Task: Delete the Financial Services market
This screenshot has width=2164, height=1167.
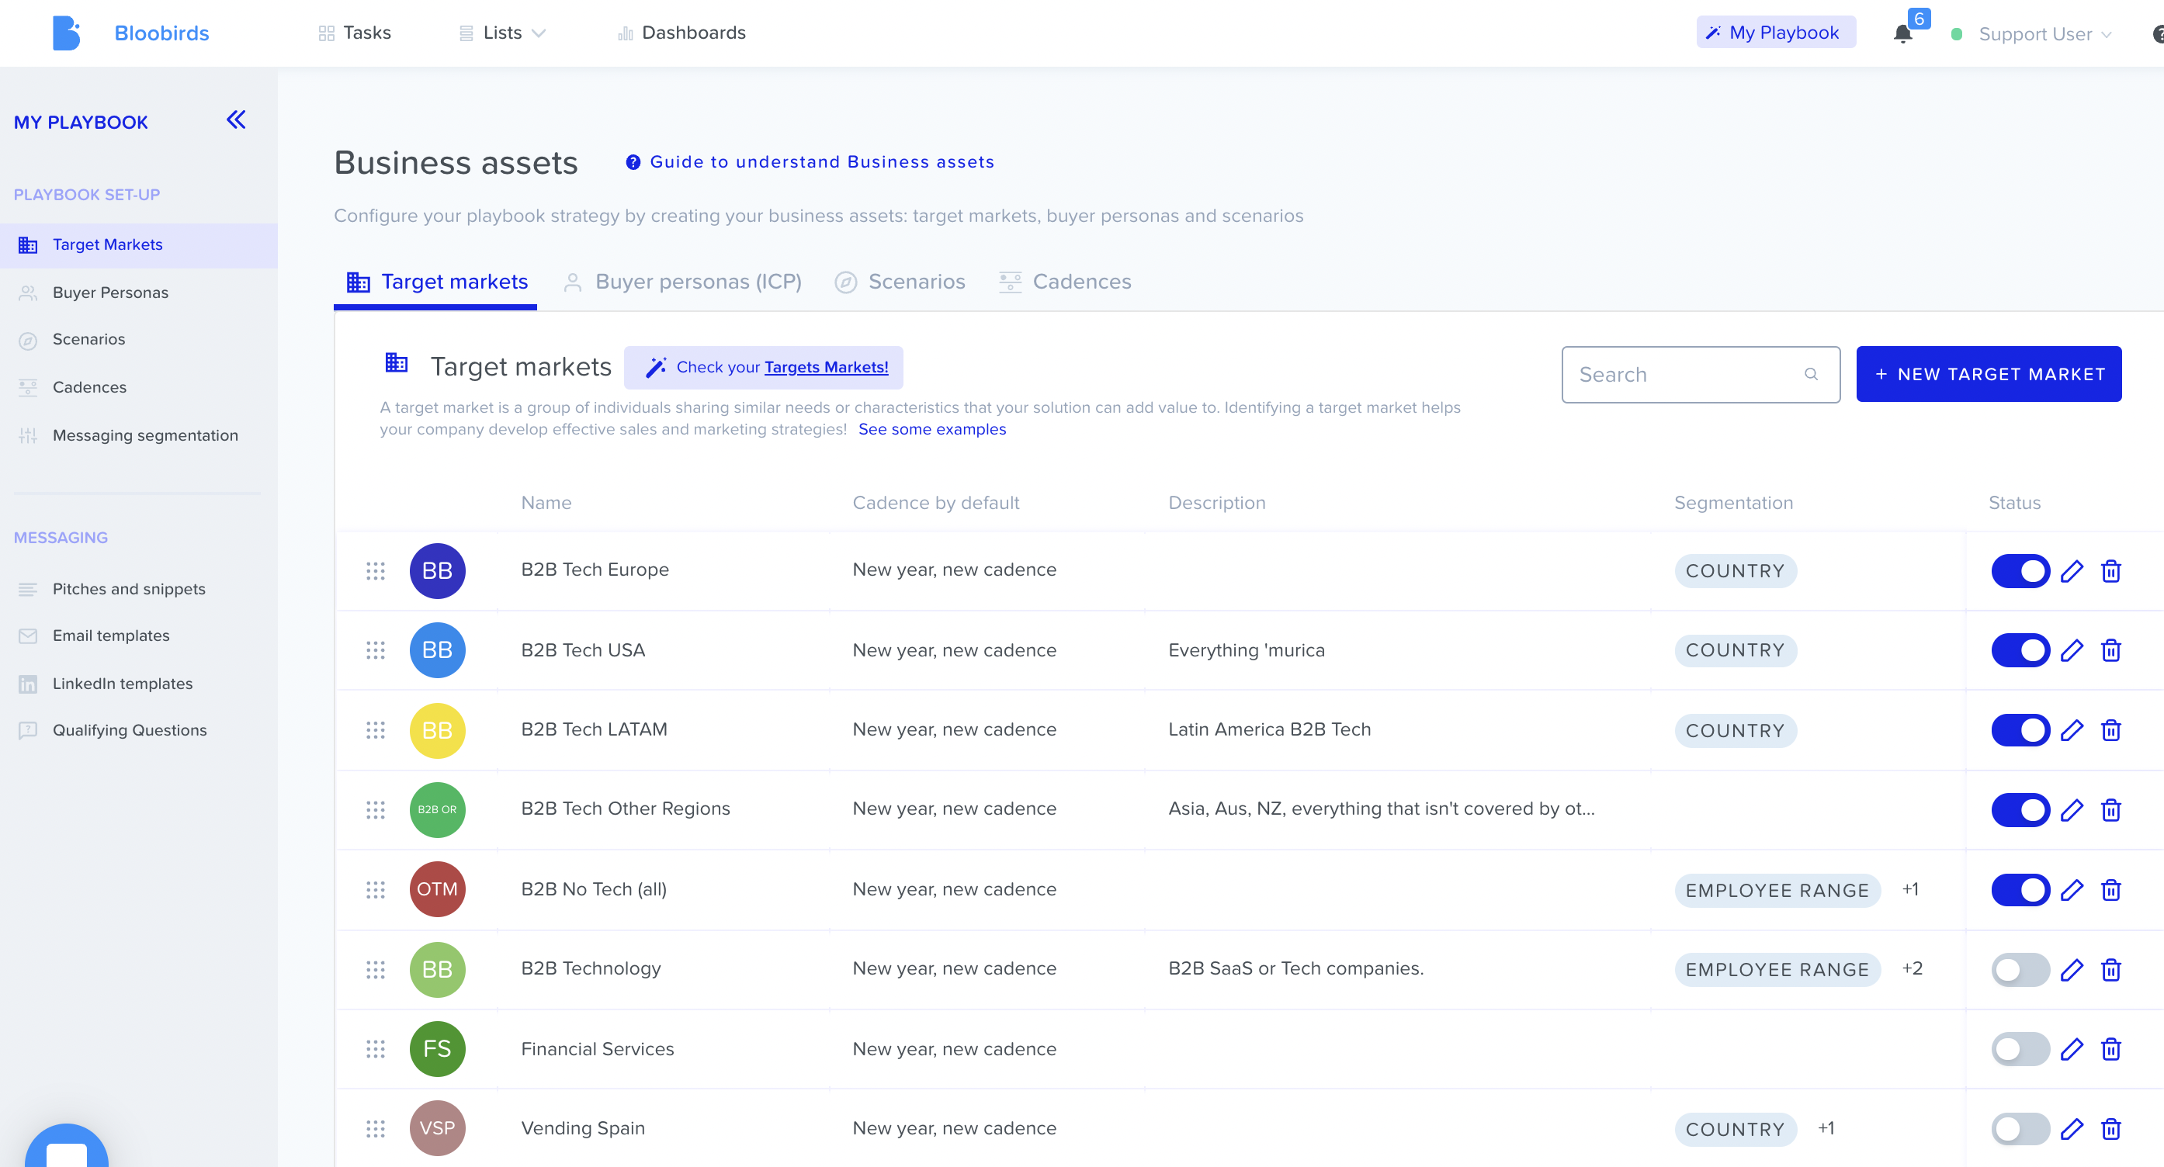Action: pyautogui.click(x=2110, y=1050)
